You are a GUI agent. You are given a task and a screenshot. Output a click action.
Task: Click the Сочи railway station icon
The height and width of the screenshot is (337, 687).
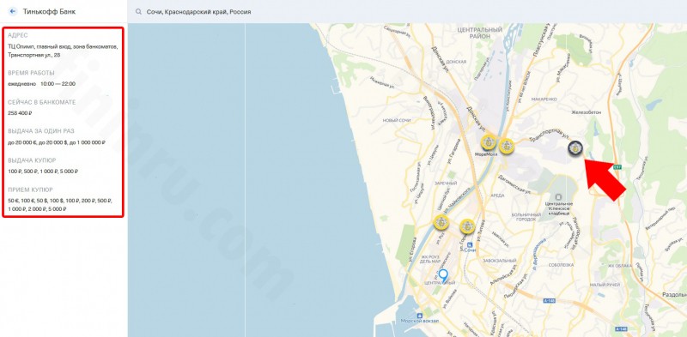coord(470,244)
